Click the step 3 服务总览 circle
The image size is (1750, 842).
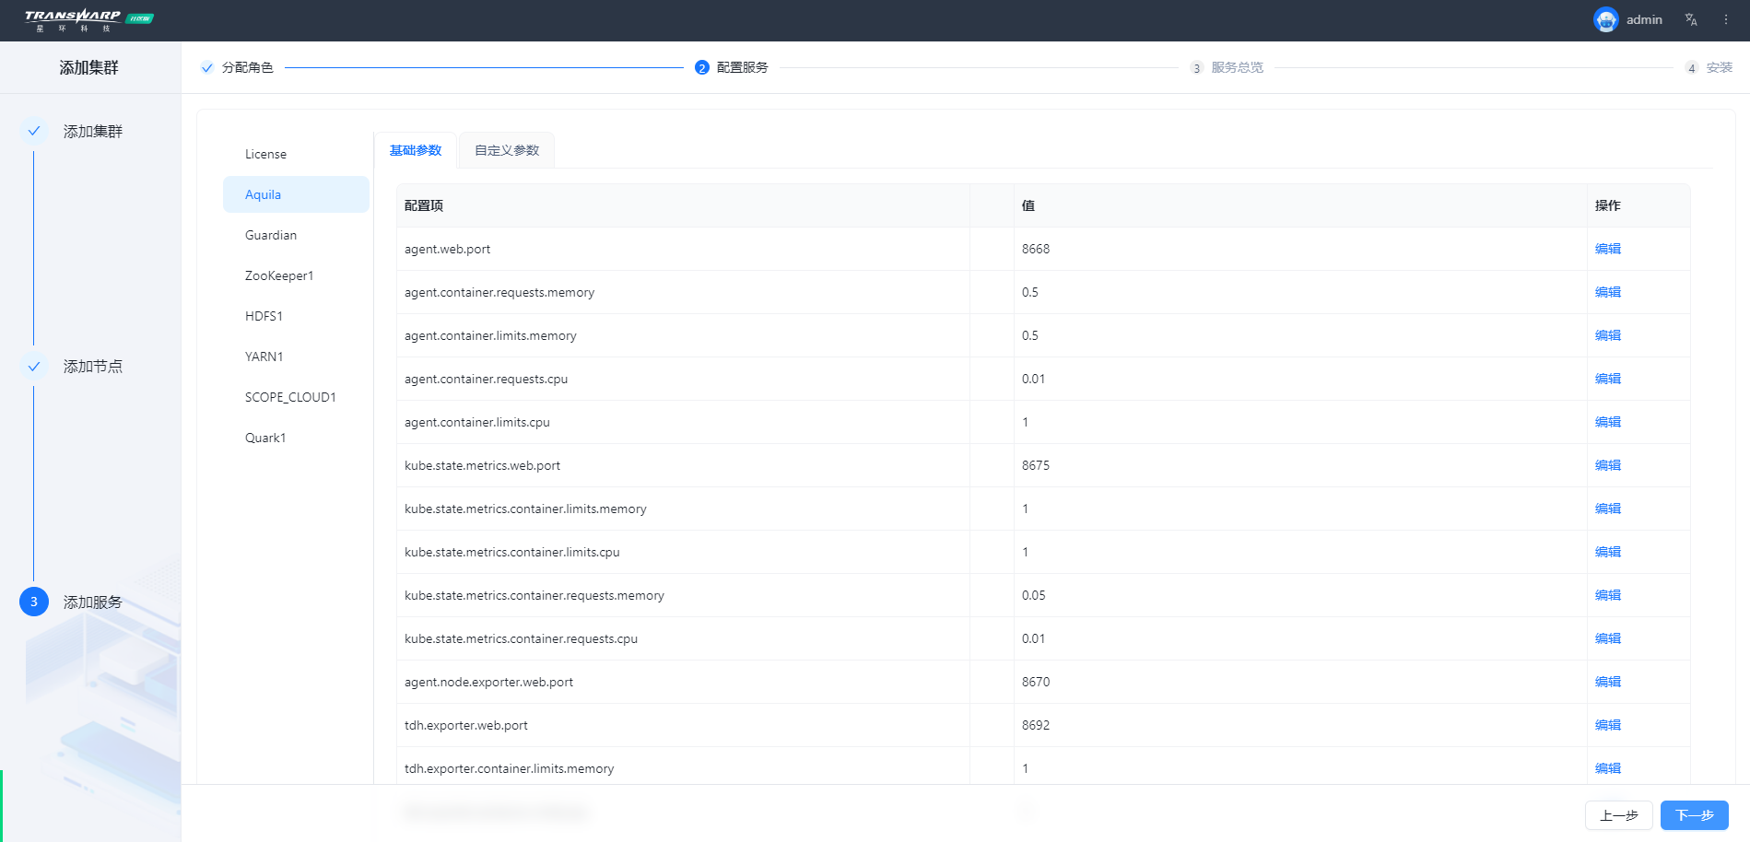click(1197, 67)
